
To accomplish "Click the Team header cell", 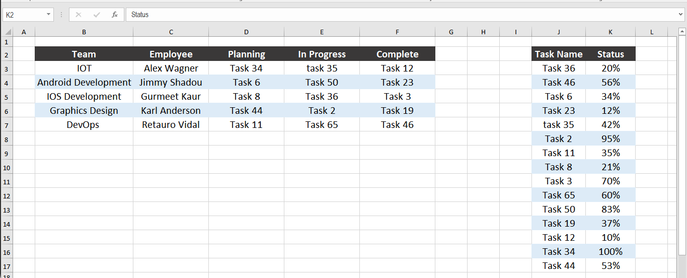I will coord(84,54).
